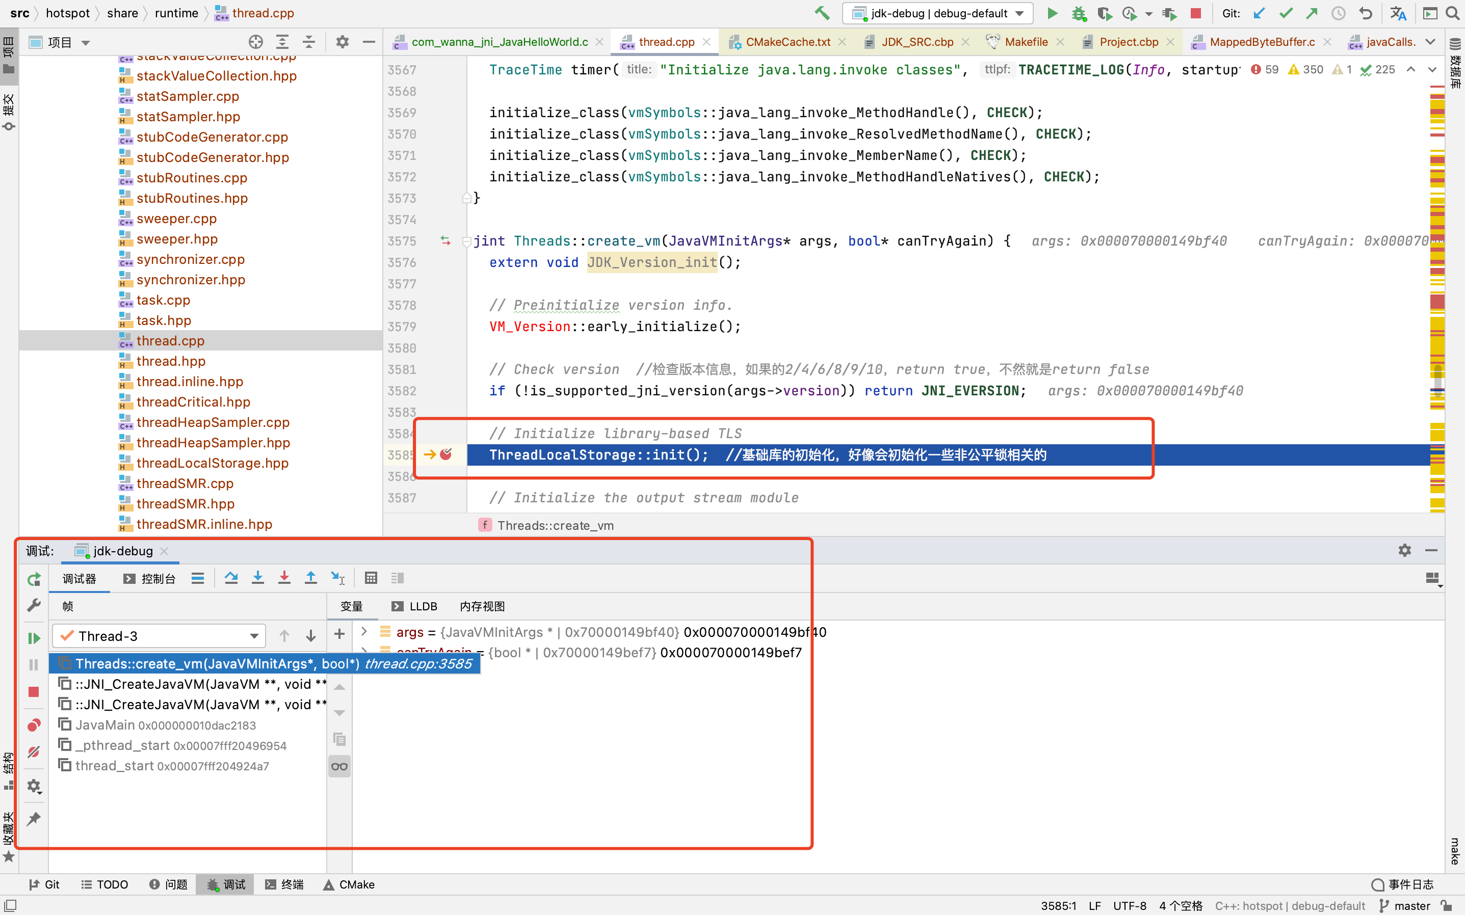Switch to MappedByteBuffer.c tab
The height and width of the screenshot is (915, 1465).
(1262, 42)
